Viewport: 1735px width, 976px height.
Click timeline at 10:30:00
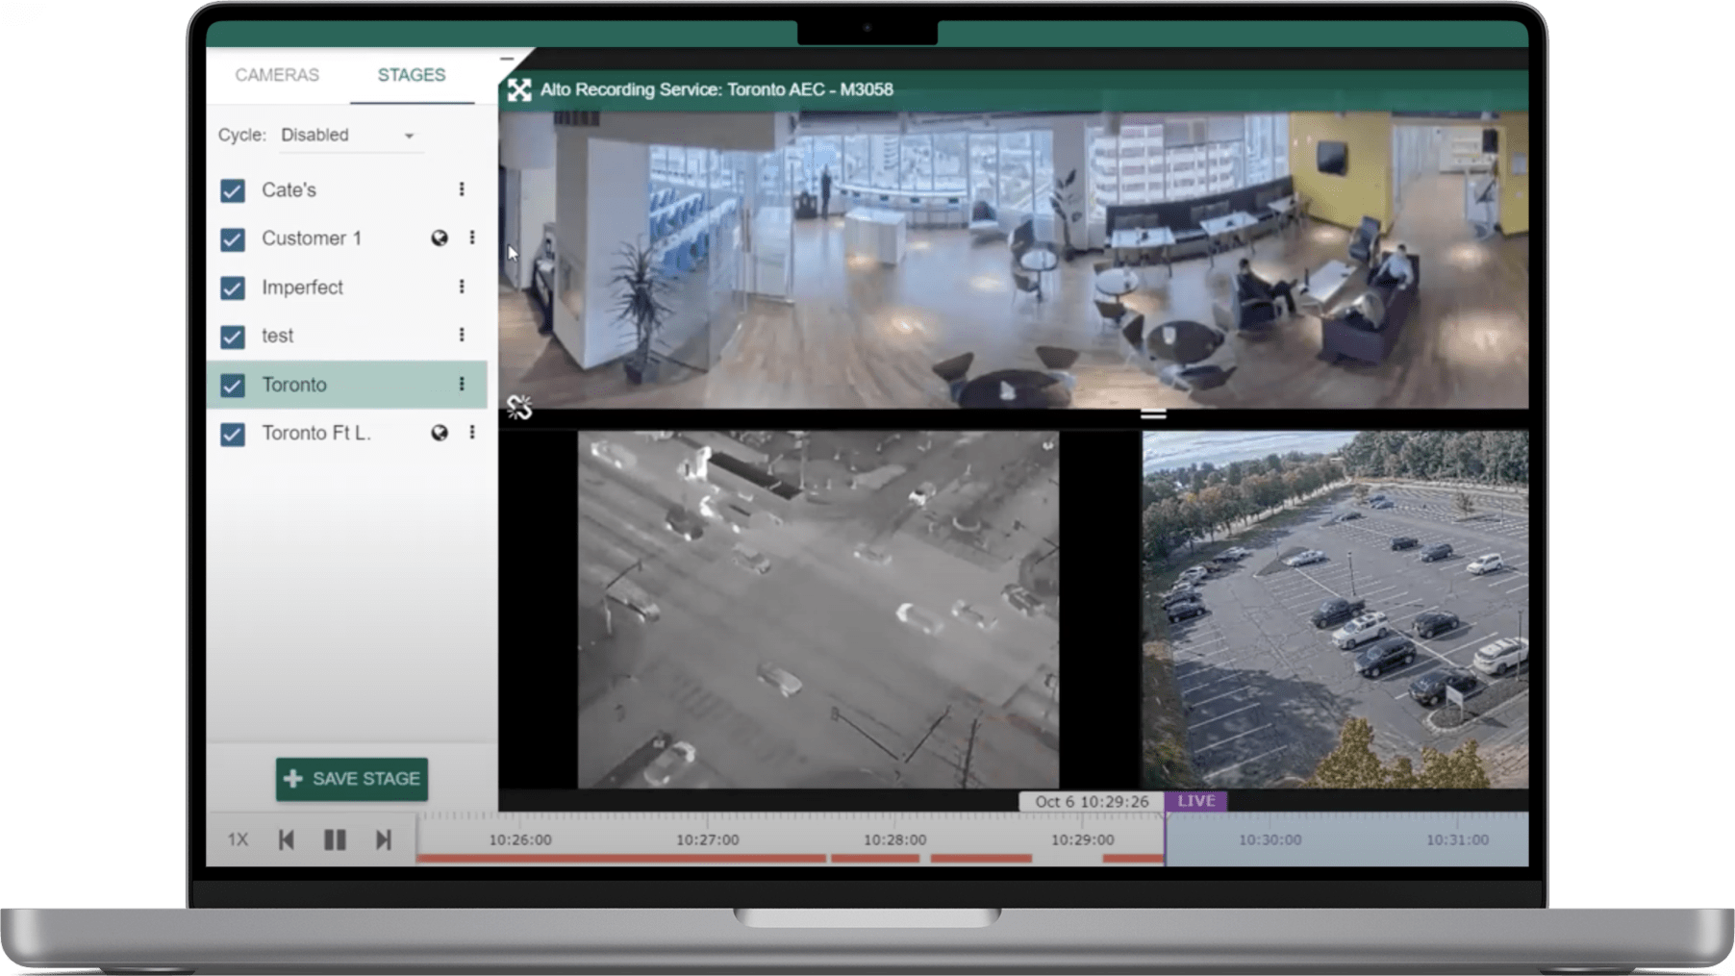point(1270,839)
